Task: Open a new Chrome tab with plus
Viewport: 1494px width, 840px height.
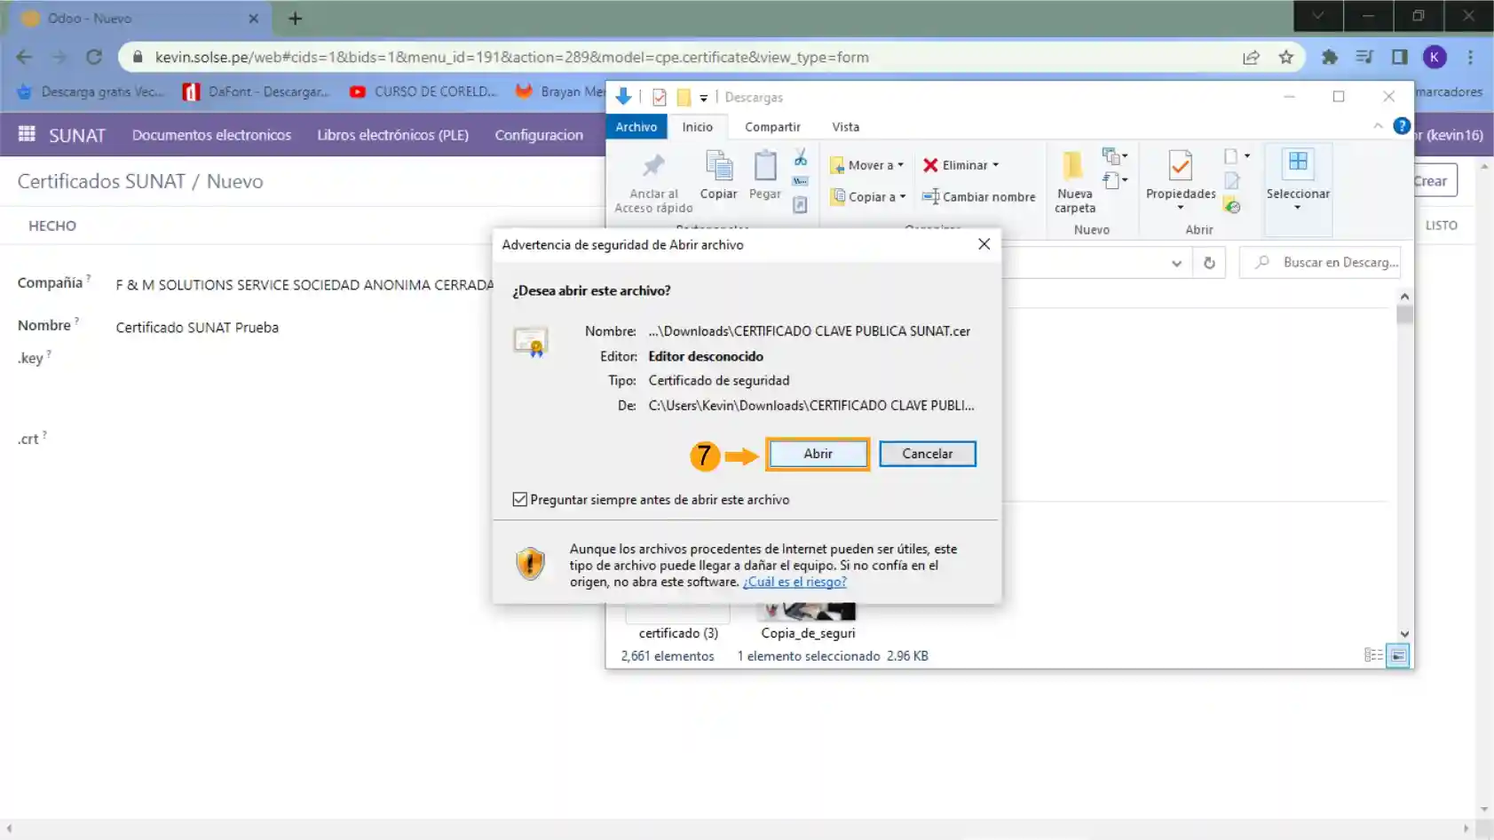Action: point(296,18)
